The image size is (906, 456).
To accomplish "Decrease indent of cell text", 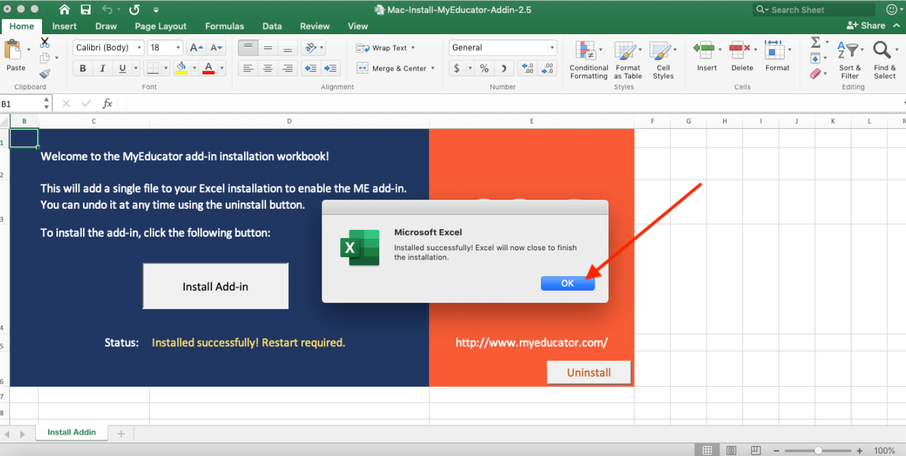I will pyautogui.click(x=311, y=68).
